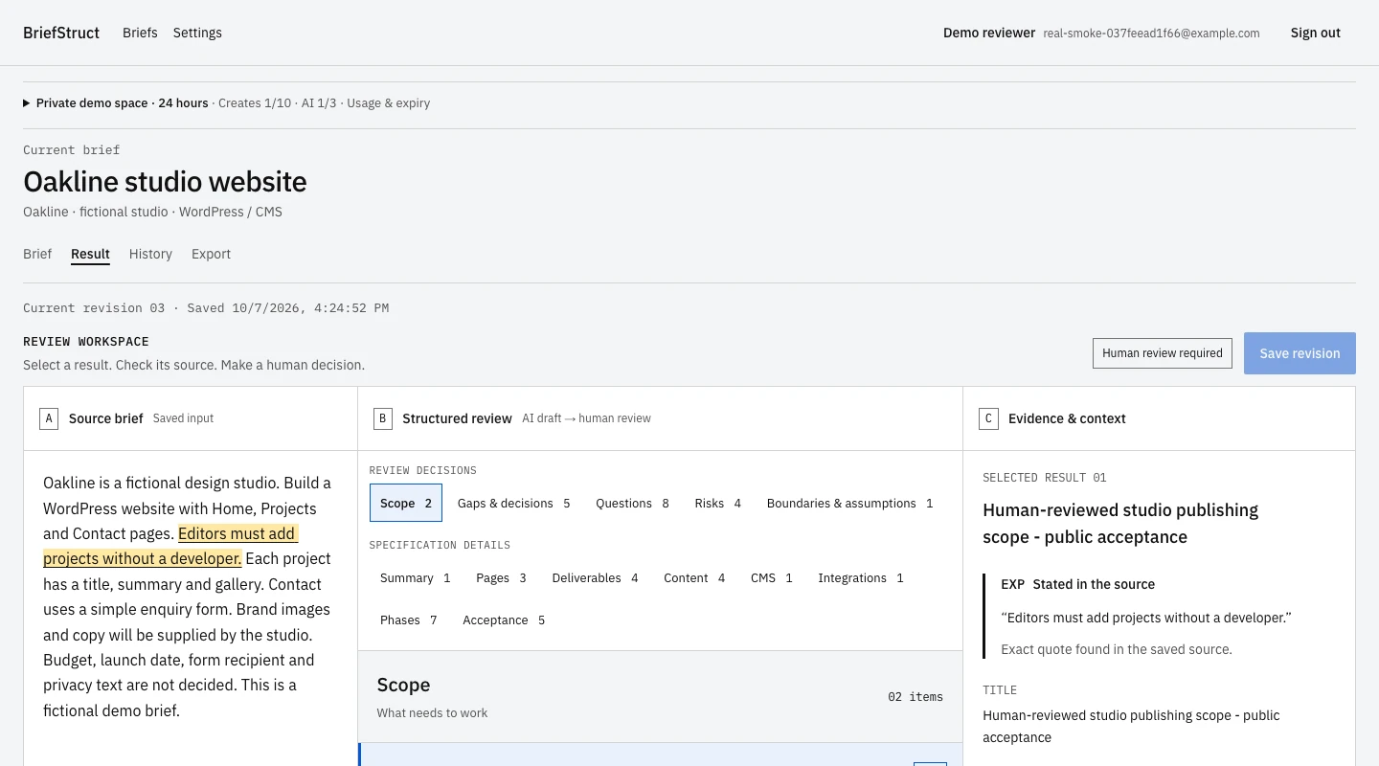Screen dimensions: 1379x766
Task: Click the 02 items count label
Action: tap(916, 696)
